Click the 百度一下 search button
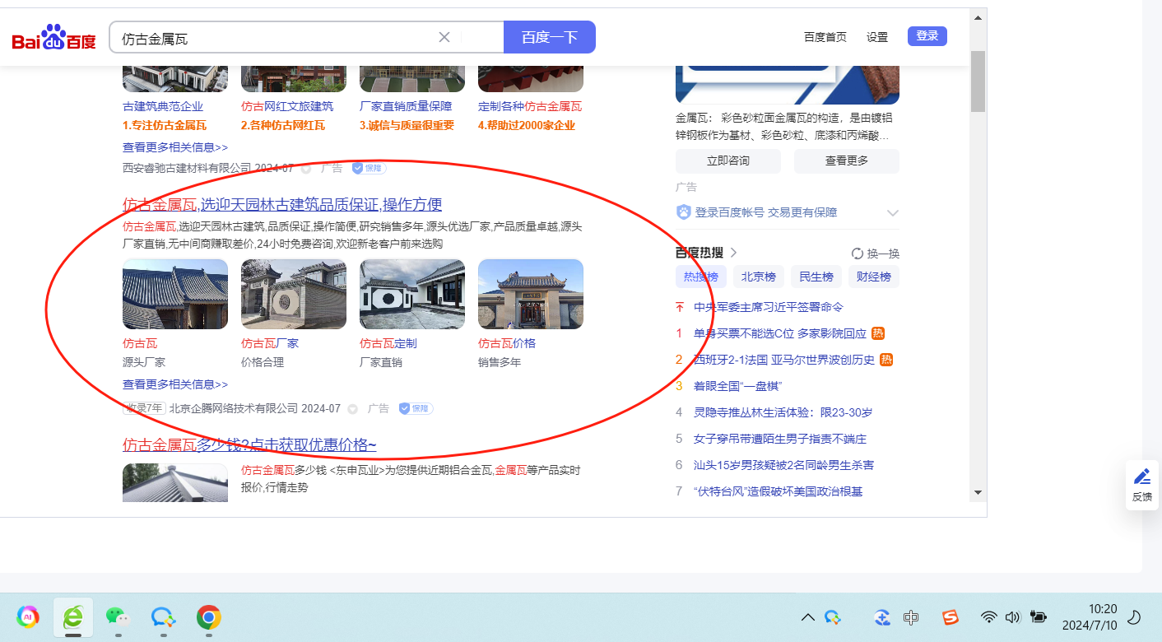This screenshot has height=642, width=1162. pos(550,37)
